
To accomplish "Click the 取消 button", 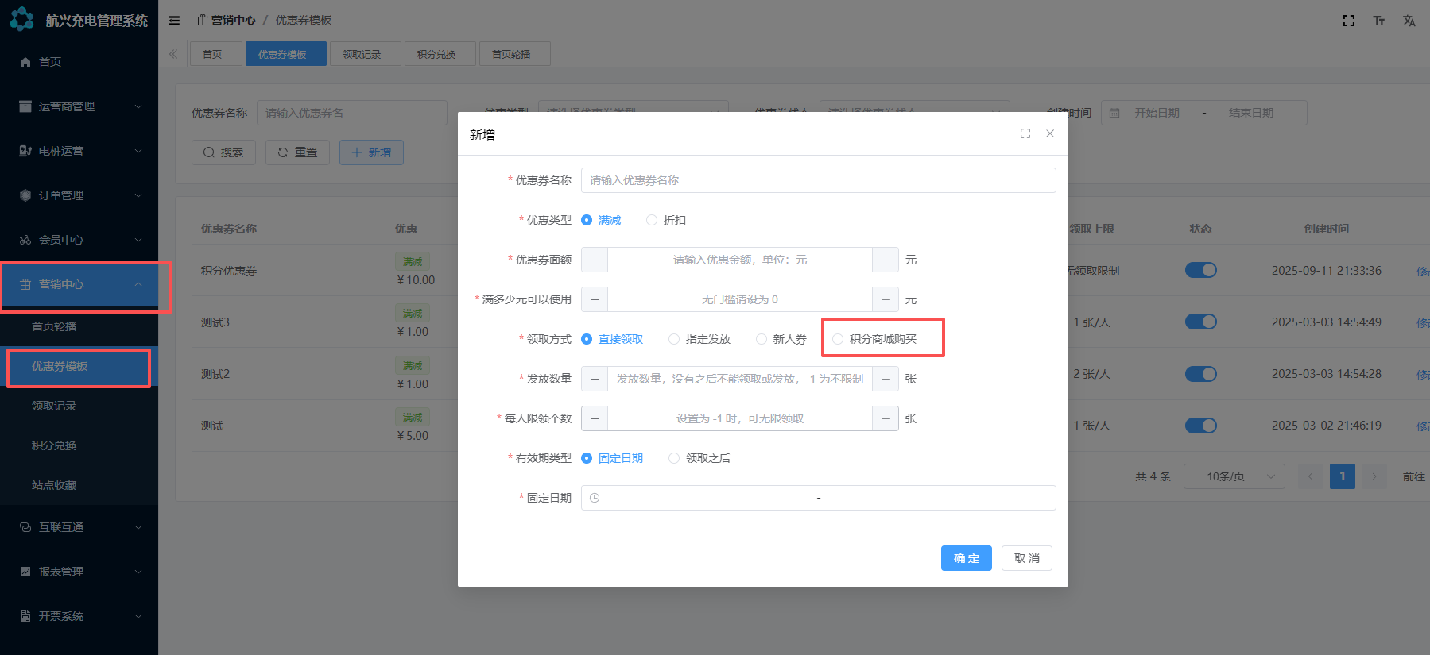I will click(x=1026, y=558).
